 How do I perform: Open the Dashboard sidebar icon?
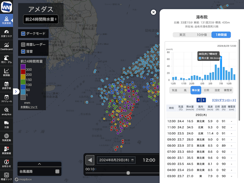coord(6,46)
